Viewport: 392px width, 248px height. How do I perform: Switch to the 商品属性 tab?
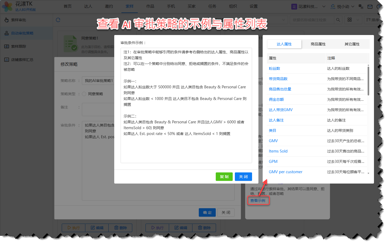click(x=318, y=44)
